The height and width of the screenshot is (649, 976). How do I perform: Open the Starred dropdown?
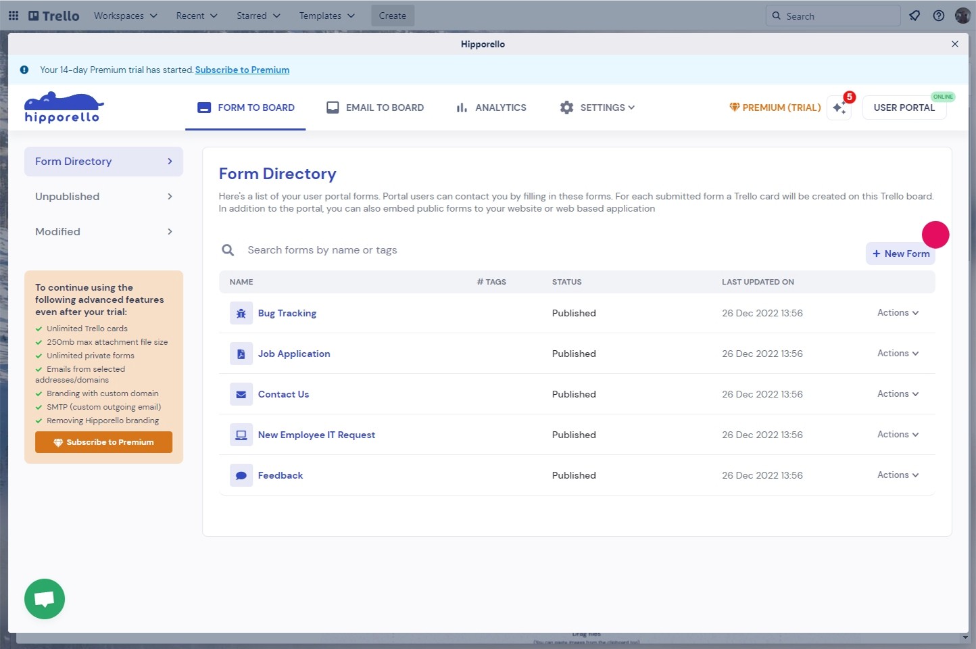pos(258,16)
